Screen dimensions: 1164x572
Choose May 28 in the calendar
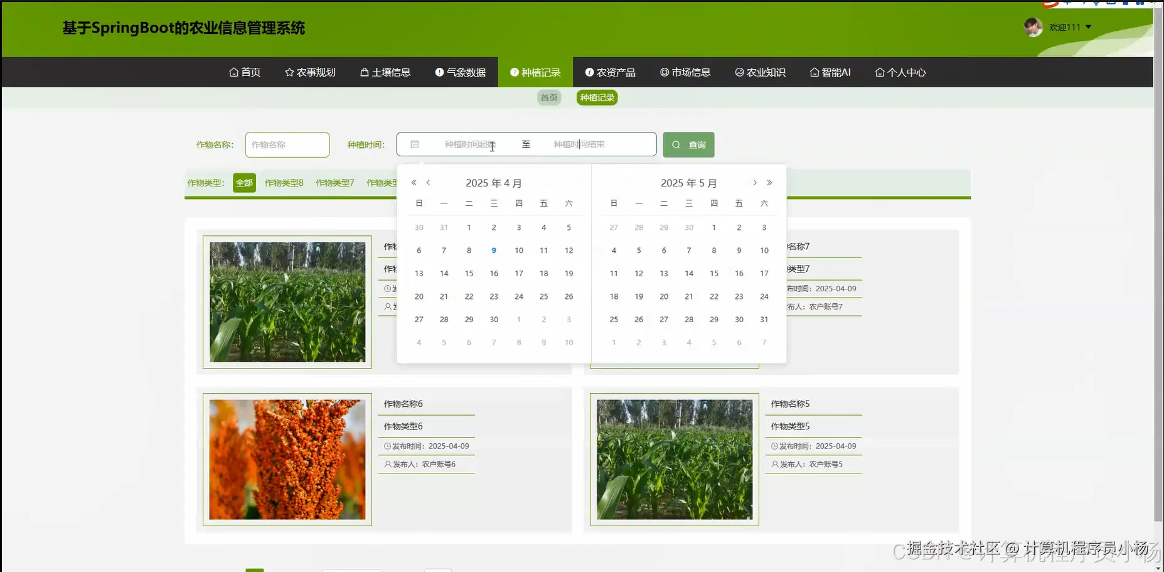[x=689, y=320]
